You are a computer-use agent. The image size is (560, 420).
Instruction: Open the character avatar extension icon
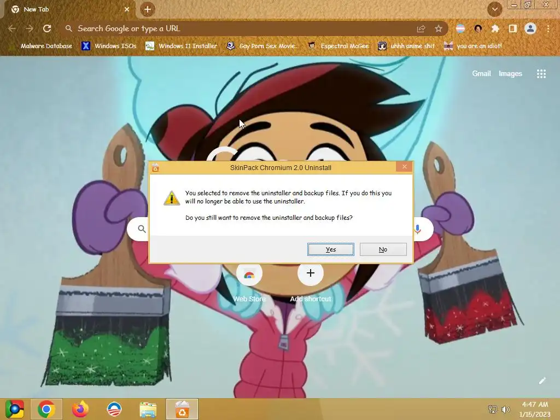pos(478,28)
